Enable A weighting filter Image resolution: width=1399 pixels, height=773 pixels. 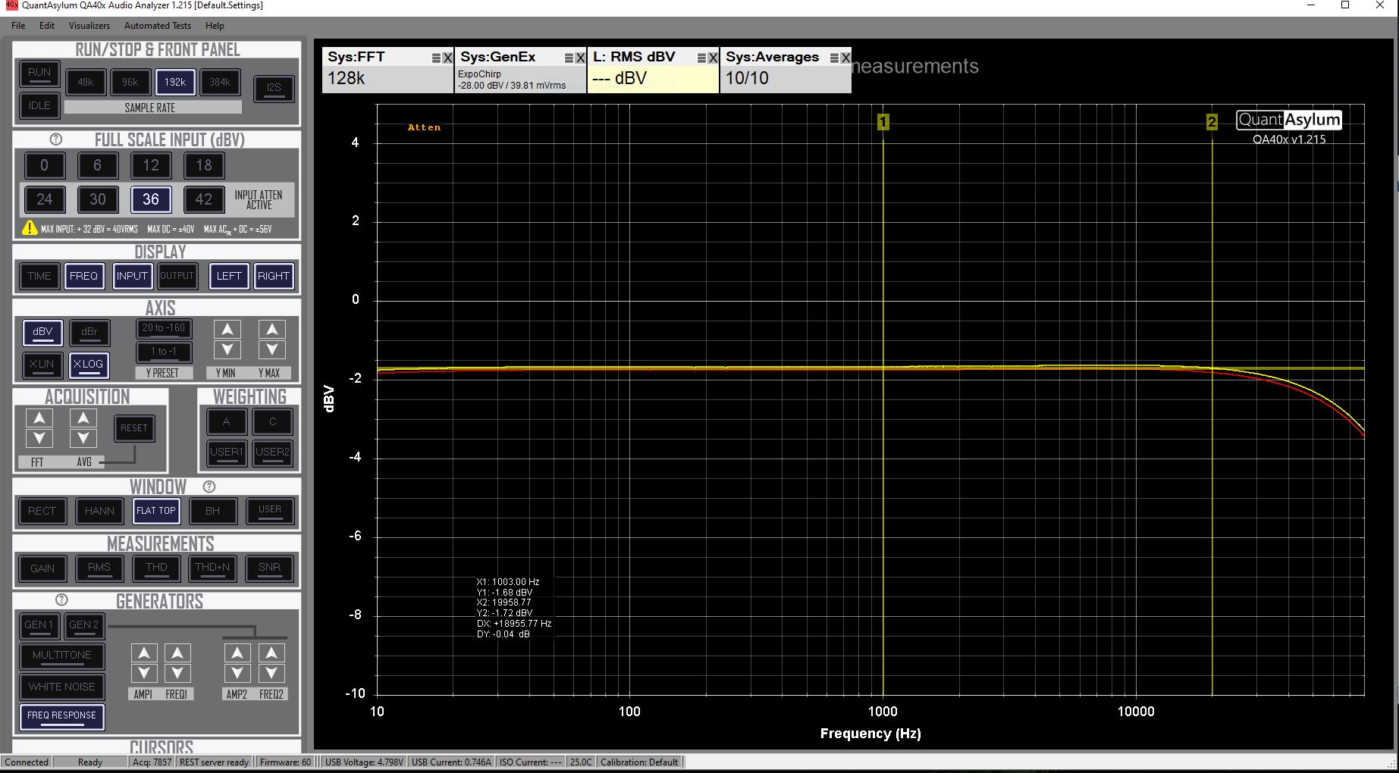tap(226, 421)
